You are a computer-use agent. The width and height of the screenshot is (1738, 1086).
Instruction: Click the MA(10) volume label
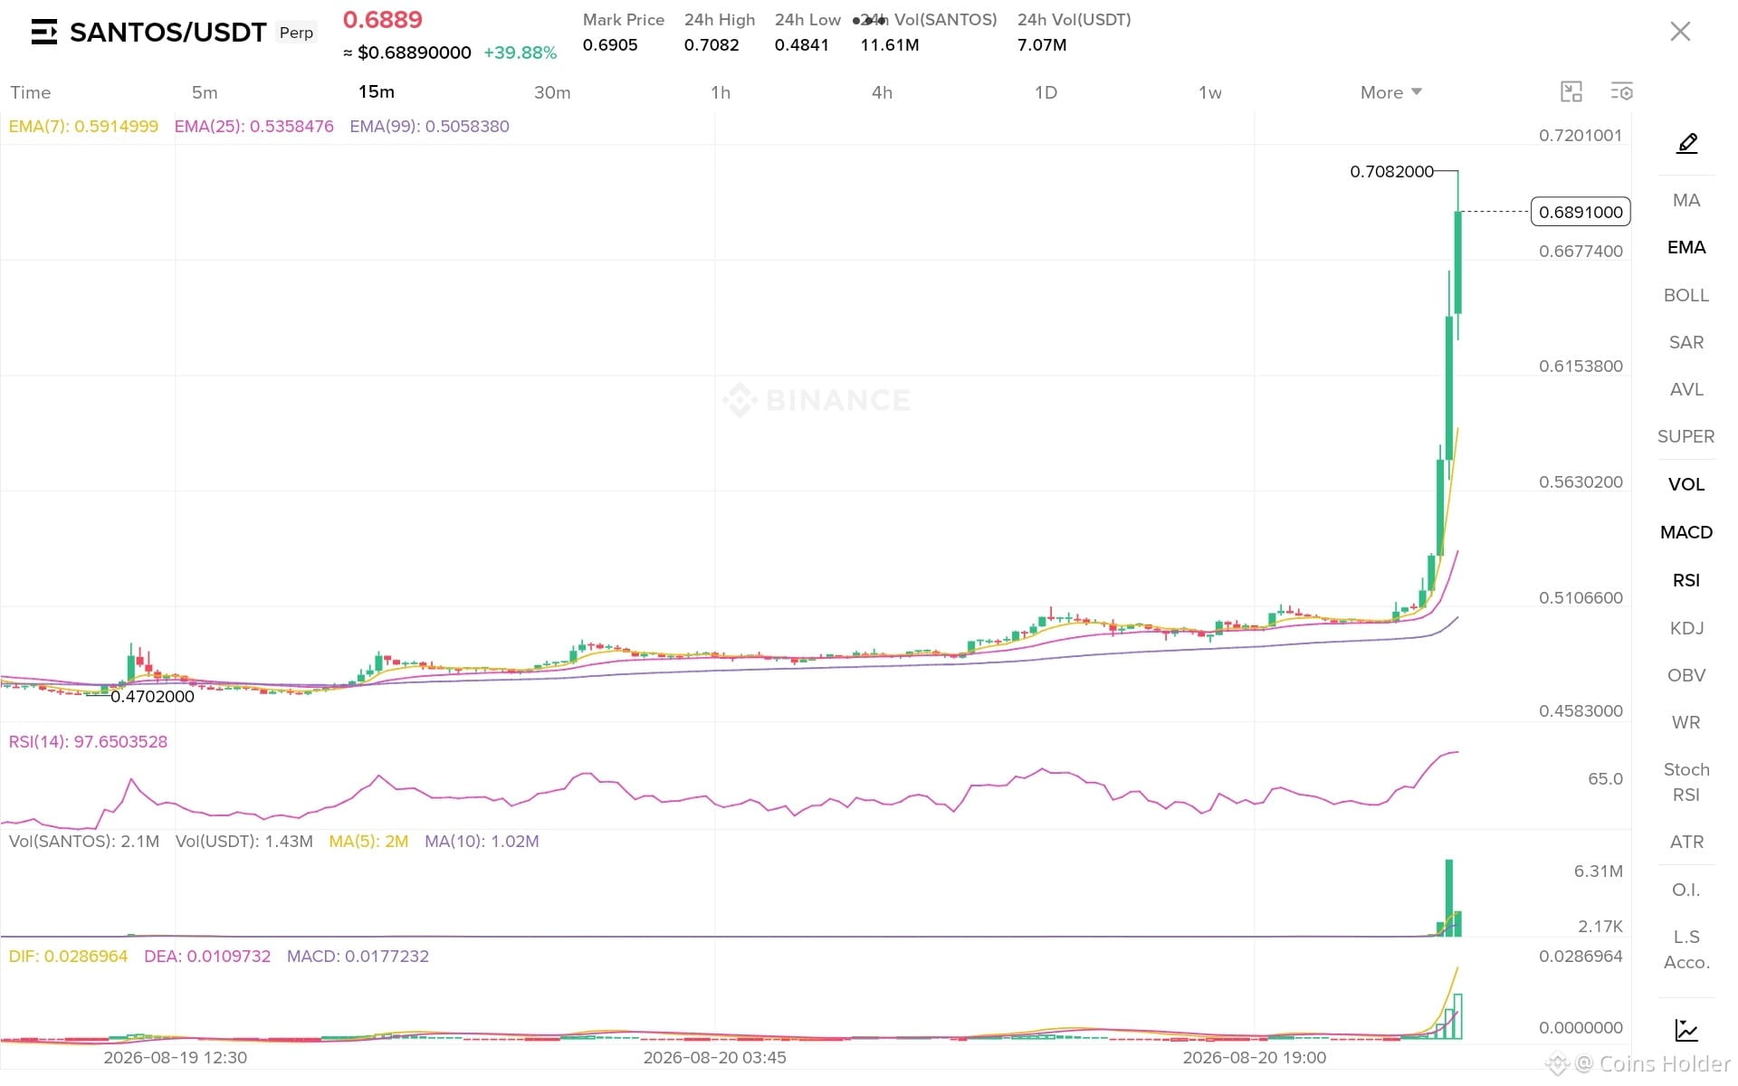[x=482, y=842]
